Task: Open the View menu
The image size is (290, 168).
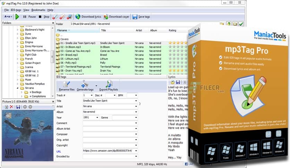Action: click(x=26, y=10)
